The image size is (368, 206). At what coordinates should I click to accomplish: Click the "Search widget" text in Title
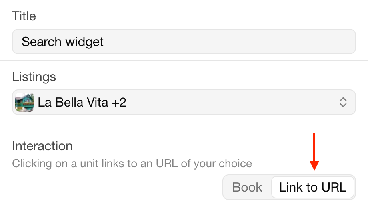[x=62, y=42]
